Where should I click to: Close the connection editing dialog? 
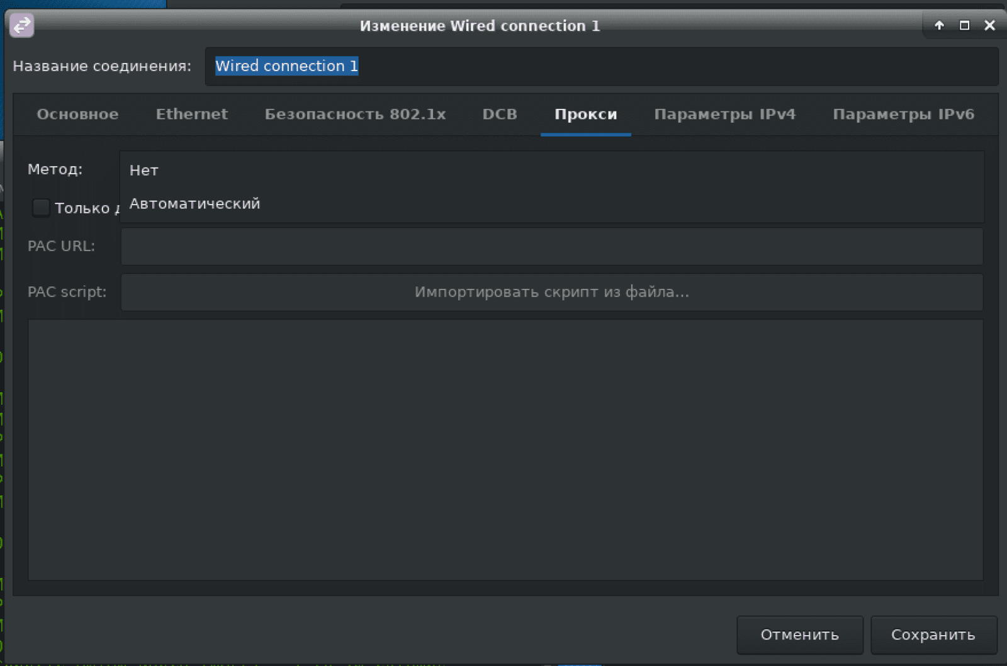989,25
